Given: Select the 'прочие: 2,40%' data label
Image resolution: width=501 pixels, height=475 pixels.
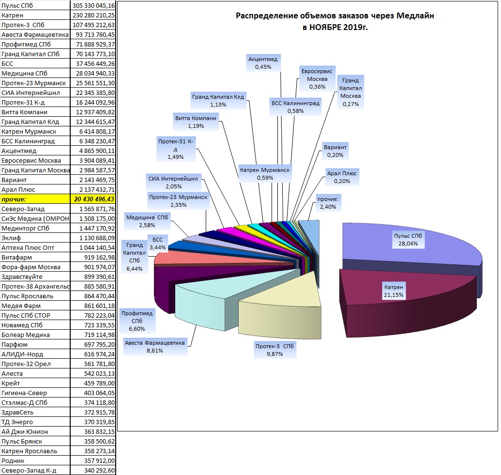Looking at the screenshot, I should pos(328,203).
